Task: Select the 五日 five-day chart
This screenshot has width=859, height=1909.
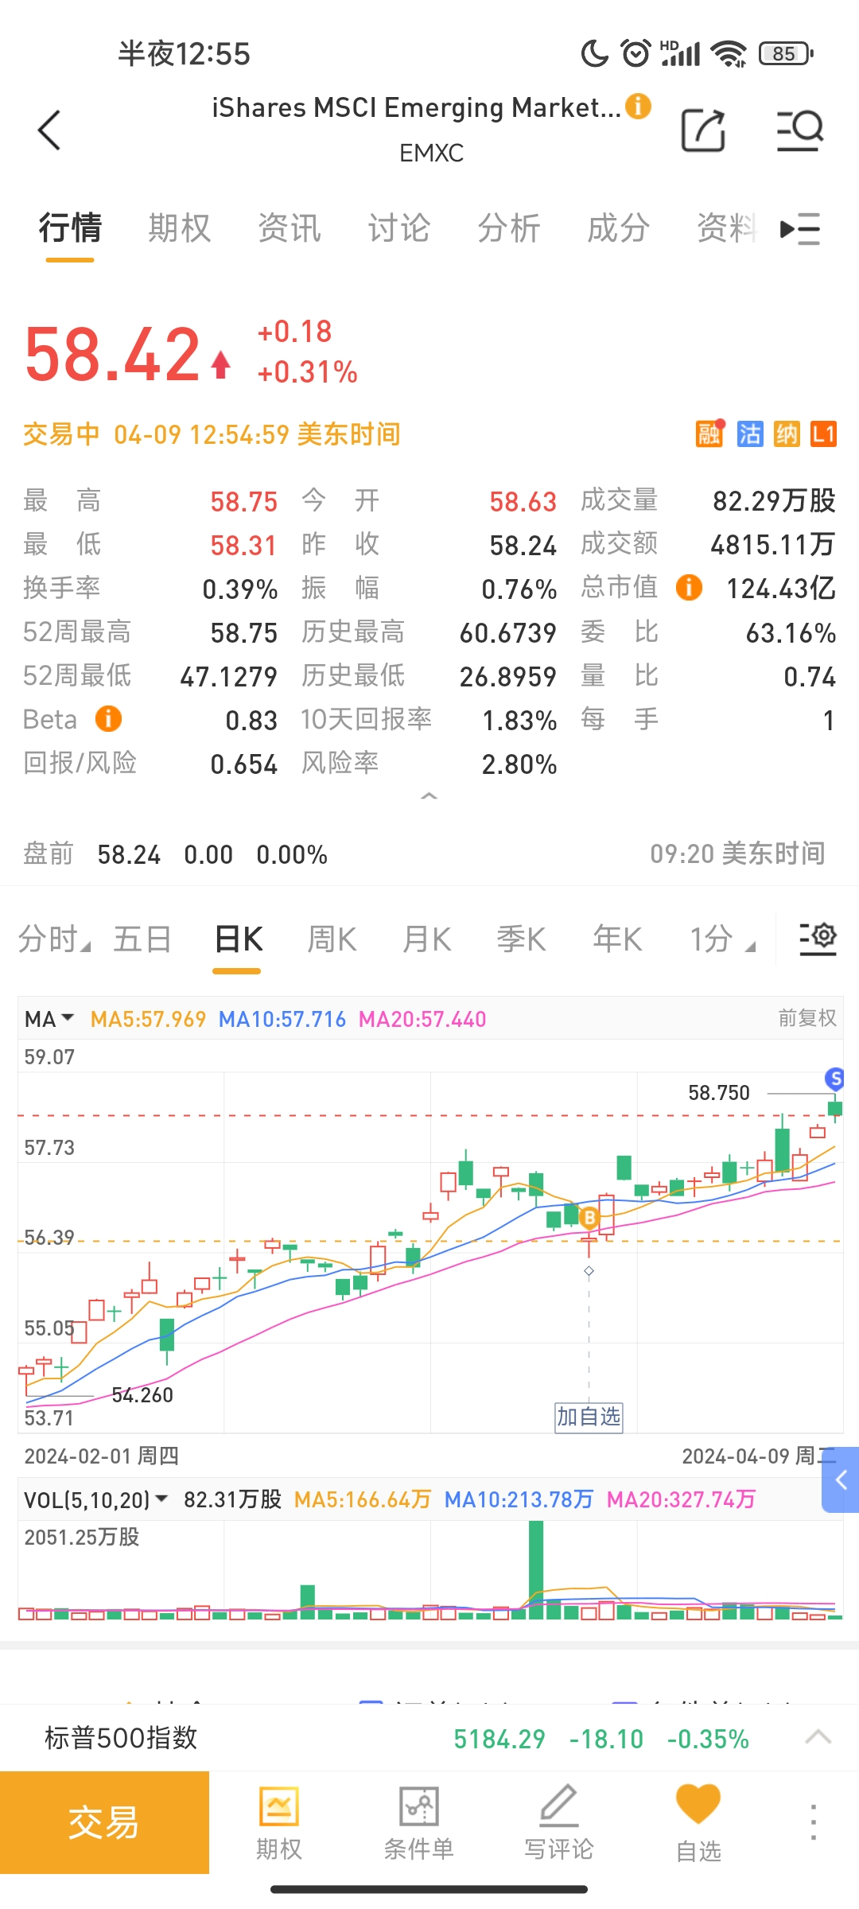Action: tap(142, 939)
